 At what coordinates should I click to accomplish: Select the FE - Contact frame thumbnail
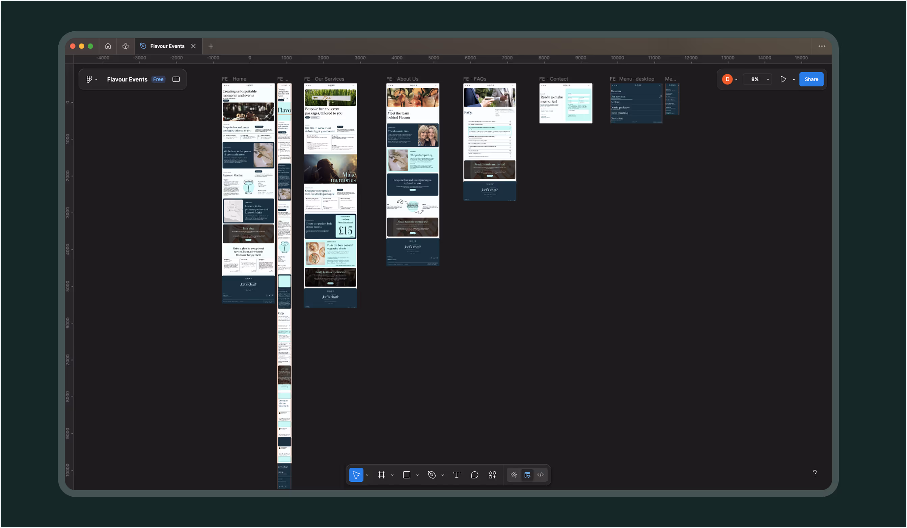[x=566, y=103]
